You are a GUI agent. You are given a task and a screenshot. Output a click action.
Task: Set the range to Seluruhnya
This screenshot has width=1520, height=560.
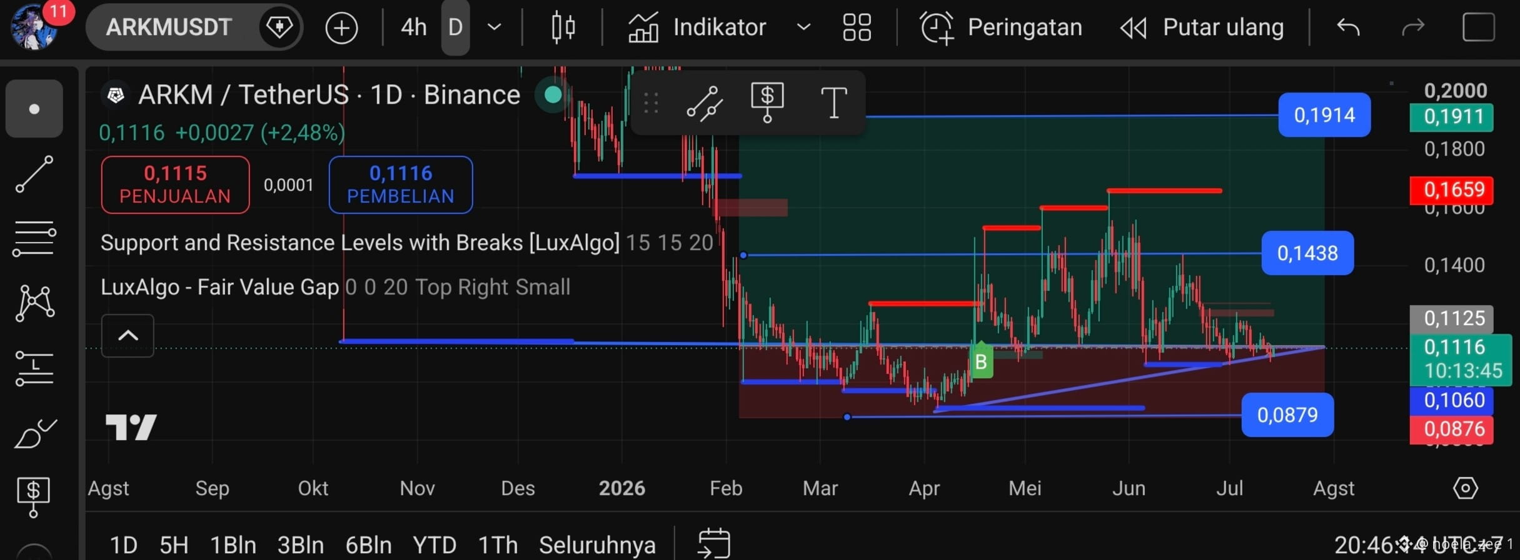(x=597, y=545)
